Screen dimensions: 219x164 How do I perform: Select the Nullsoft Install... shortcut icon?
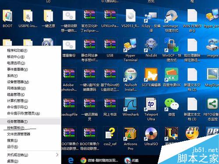(131, 75)
